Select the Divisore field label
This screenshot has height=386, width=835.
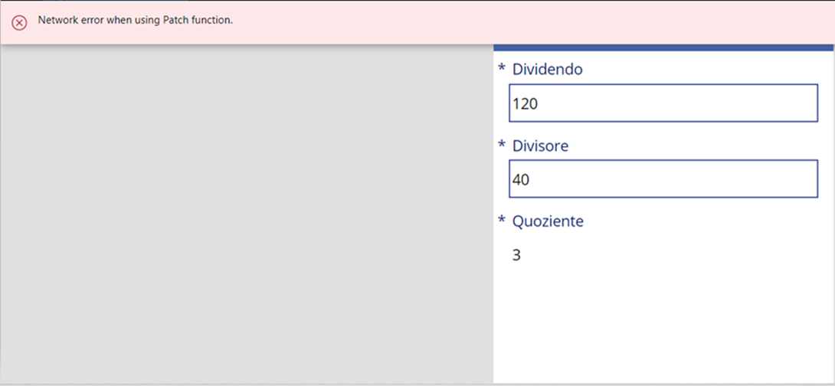540,146
